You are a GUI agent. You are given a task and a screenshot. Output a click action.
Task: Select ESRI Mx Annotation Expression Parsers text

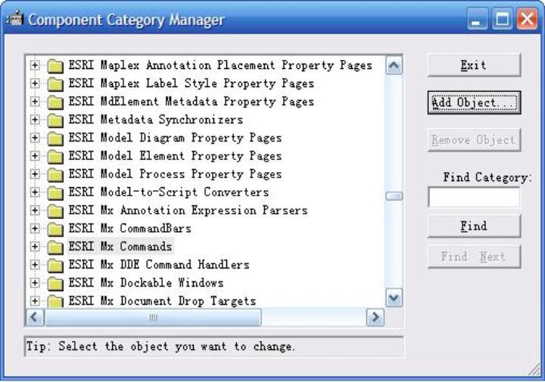pos(188,210)
